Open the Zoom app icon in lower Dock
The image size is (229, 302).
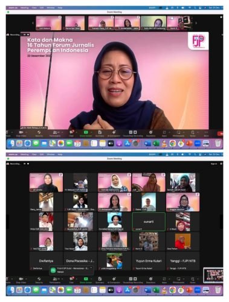point(198,290)
